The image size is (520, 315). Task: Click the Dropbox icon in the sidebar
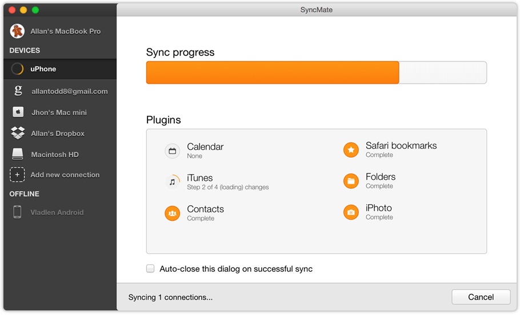click(x=18, y=133)
